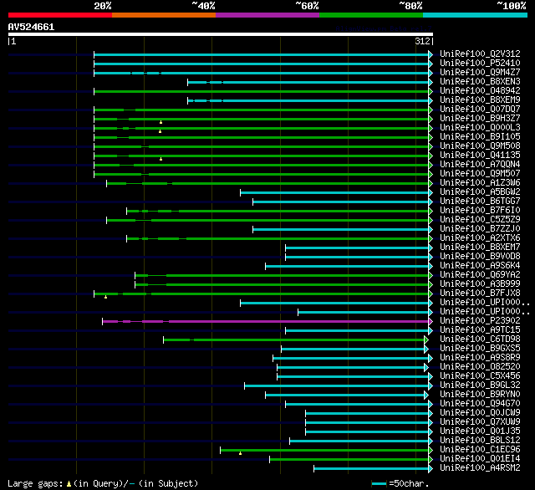This screenshot has height=490, width=535.
Task: Click the green ~80% identity legend segment
Action: (371, 15)
